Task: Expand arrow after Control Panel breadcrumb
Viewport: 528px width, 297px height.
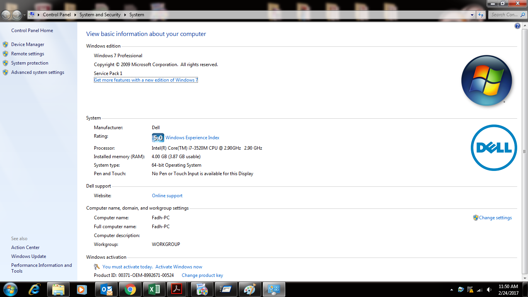Action: pyautogui.click(x=75, y=15)
